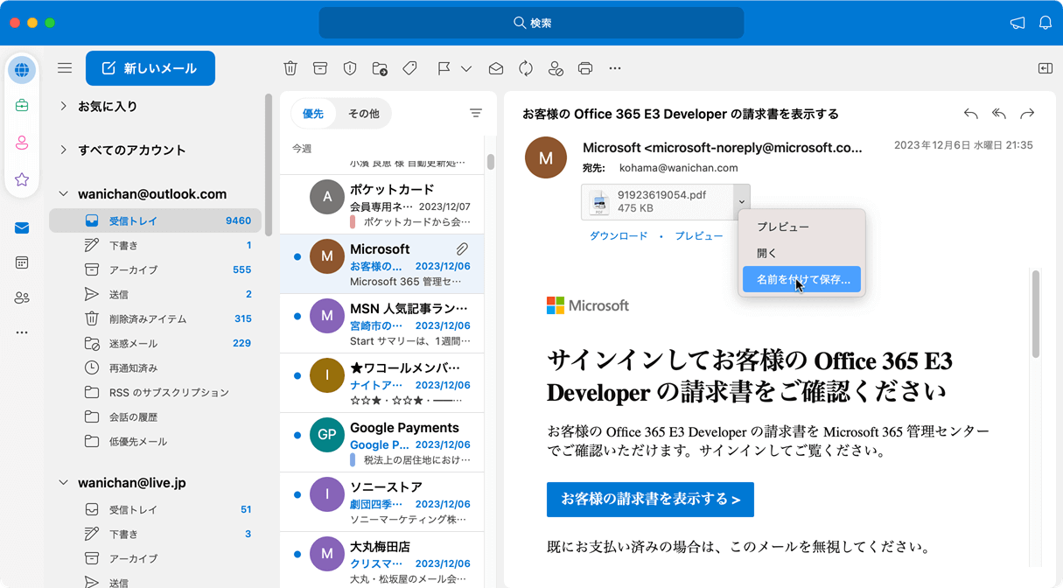Open the ポケットカード email
Image resolution: width=1063 pixels, height=588 pixels.
coord(381,205)
